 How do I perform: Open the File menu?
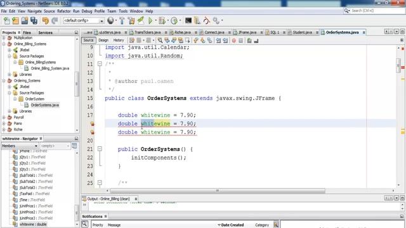[x=4, y=11]
